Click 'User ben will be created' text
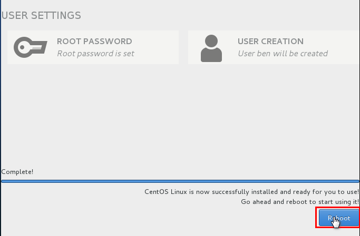 click(283, 53)
